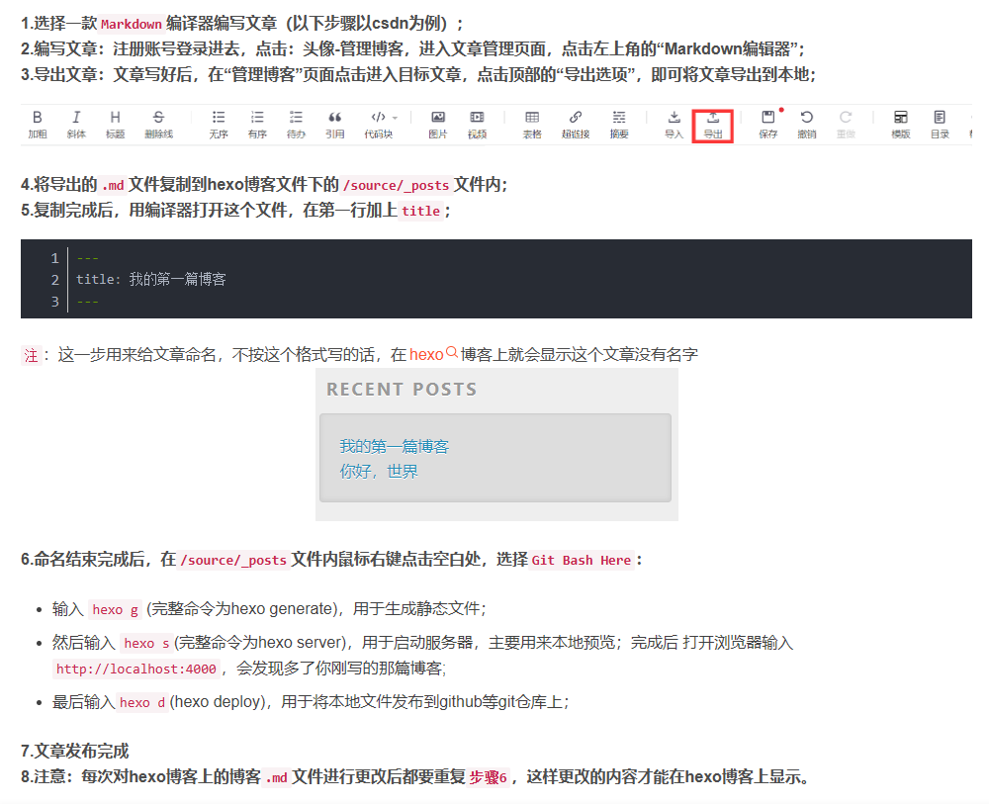989x804 pixels.
Task: Click the title inline code in step 5
Action: 420,211
